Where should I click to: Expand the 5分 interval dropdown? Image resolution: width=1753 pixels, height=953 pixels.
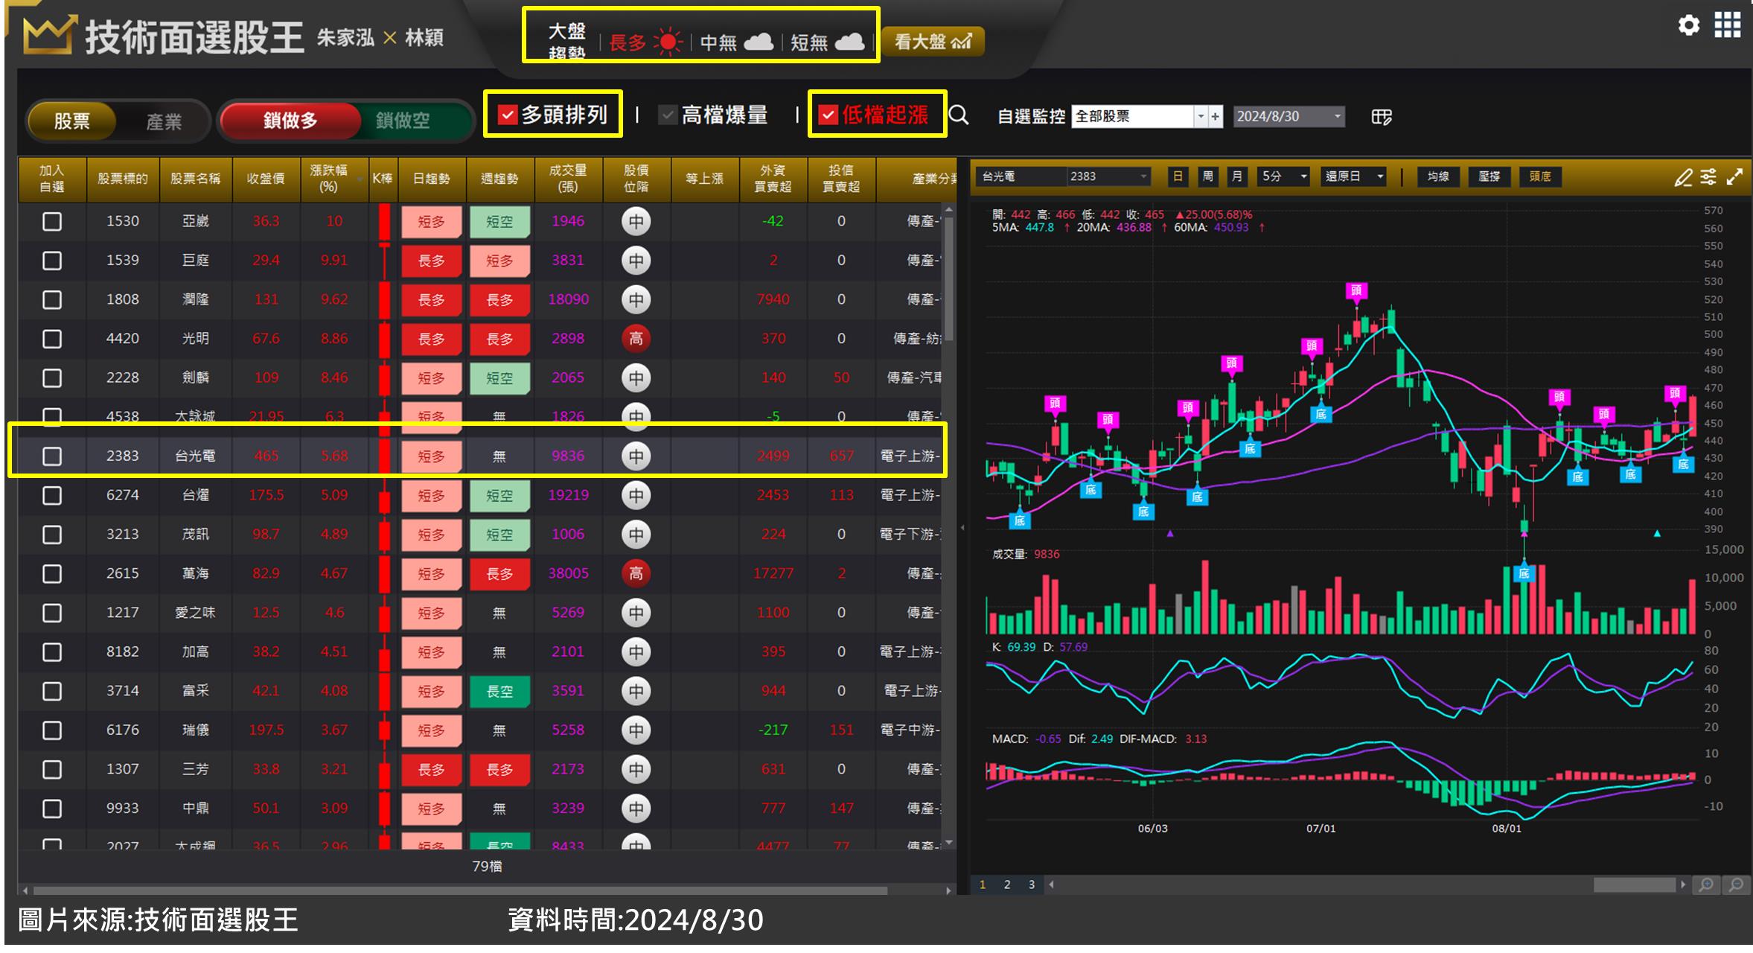(1303, 177)
